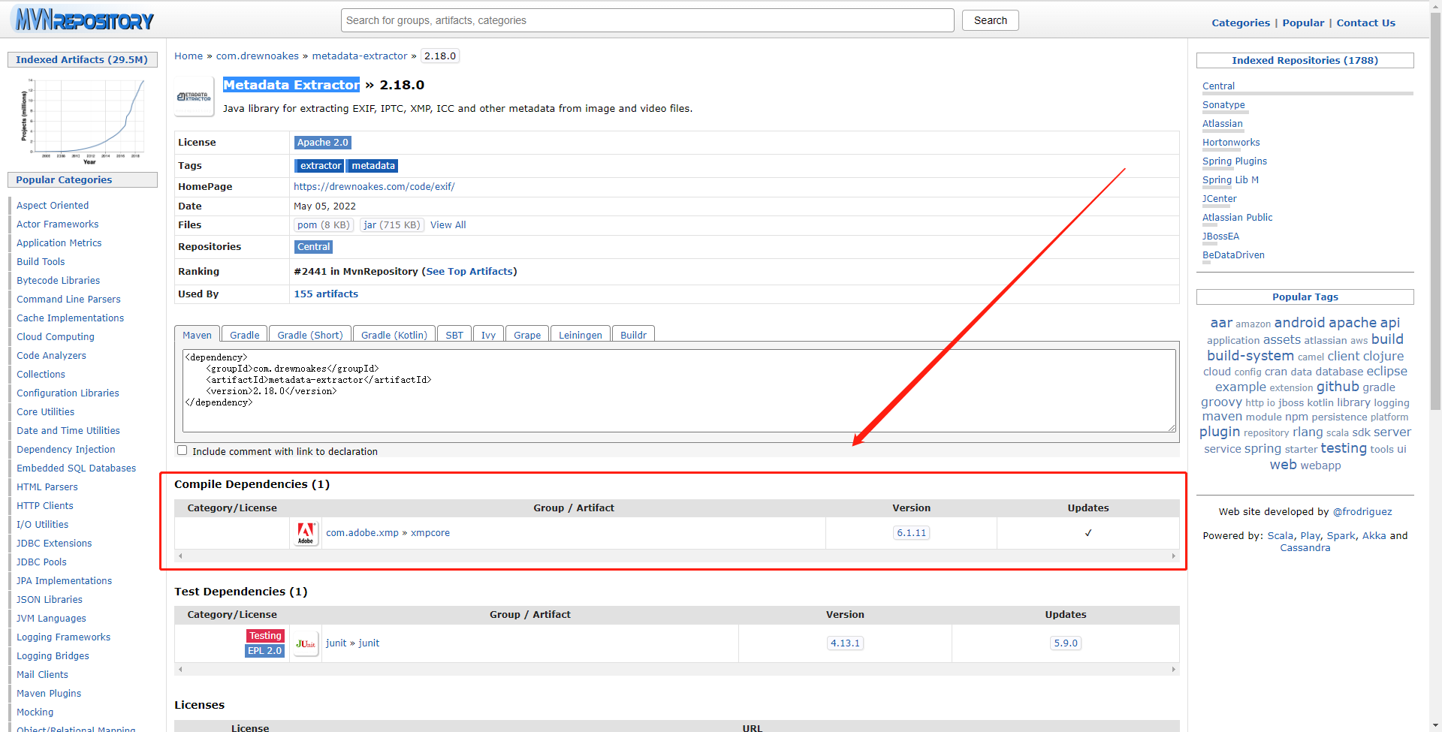1442x732 pixels.
Task: Click the Apache 2.0 license badge
Action: click(322, 143)
